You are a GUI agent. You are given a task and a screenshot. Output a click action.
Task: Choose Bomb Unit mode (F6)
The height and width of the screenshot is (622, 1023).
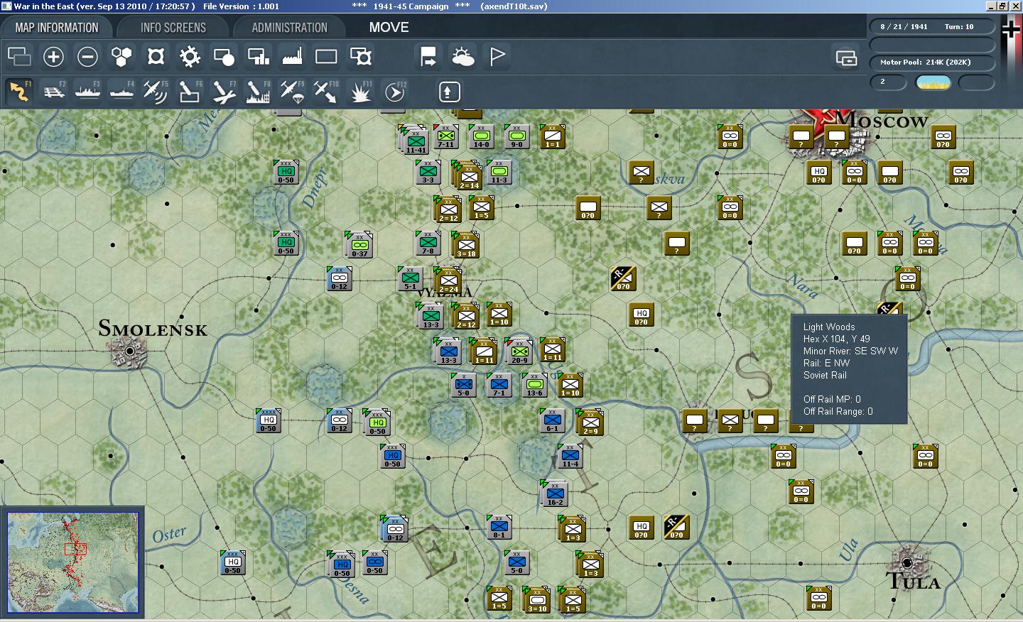coord(190,92)
